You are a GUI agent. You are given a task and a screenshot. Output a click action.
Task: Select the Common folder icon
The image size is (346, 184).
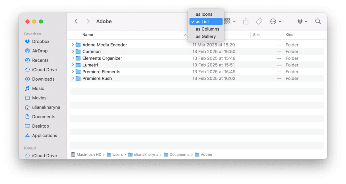click(x=78, y=52)
